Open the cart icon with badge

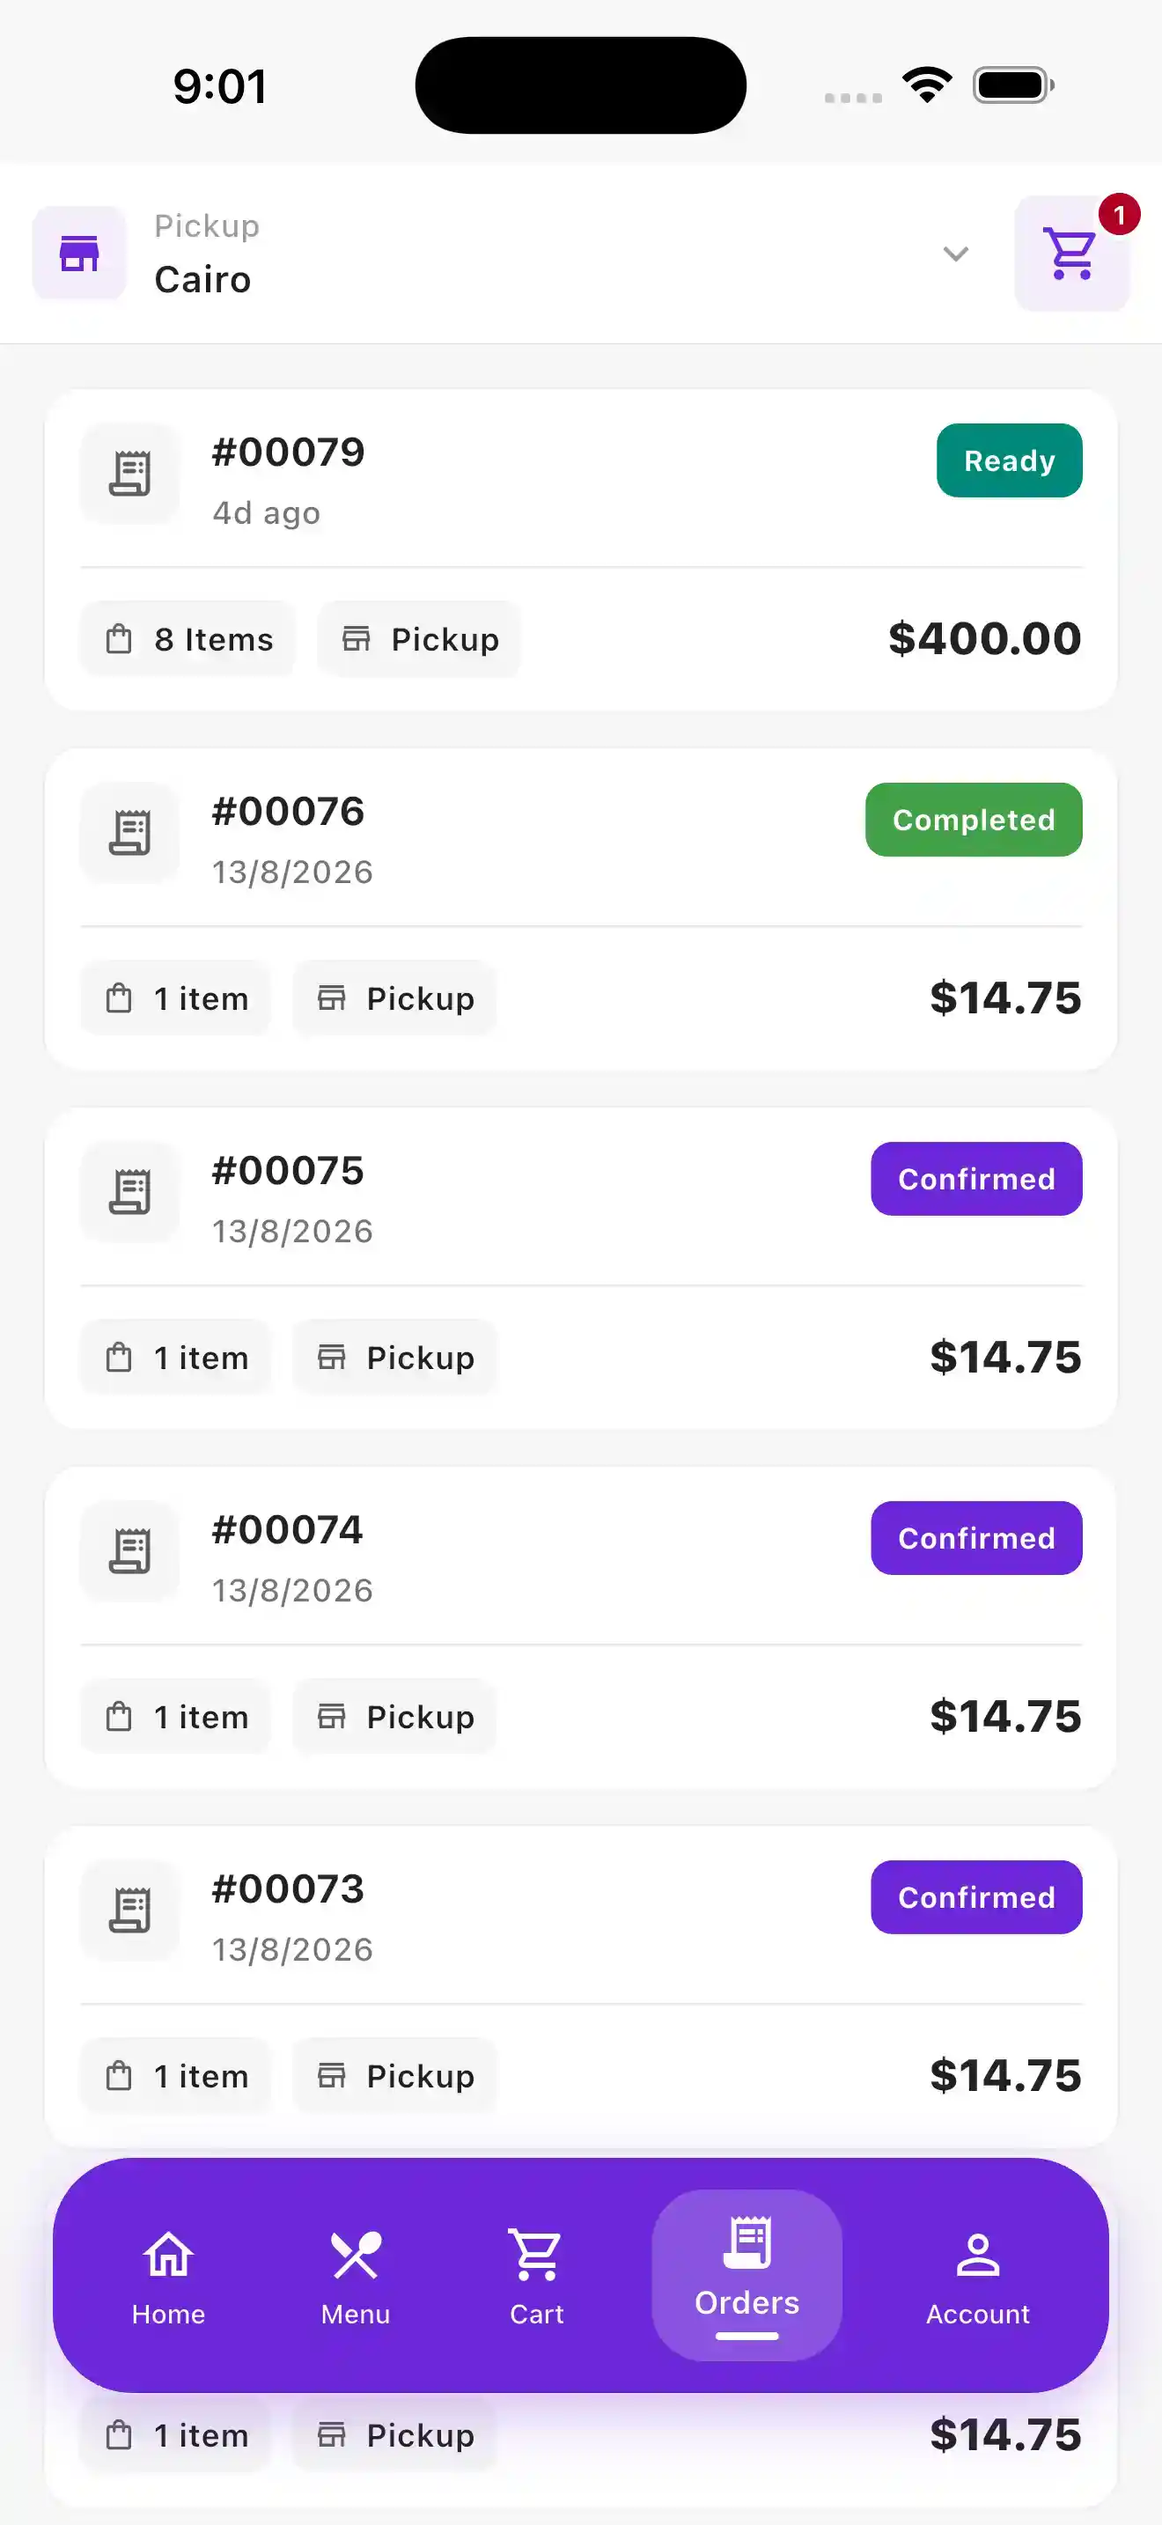(x=1072, y=254)
